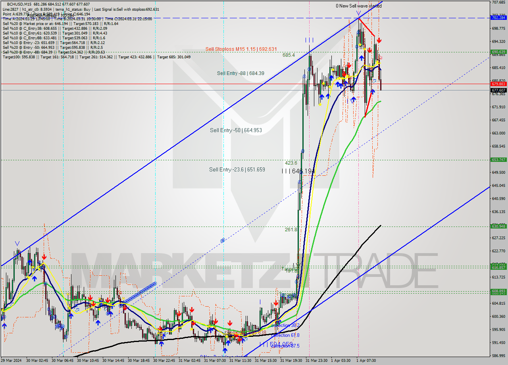Click the '31 Mar 15:30' time label
This screenshot has height=365, width=508.
coord(266,361)
